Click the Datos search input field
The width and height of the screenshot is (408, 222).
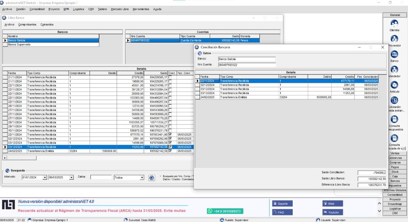coord(101,177)
